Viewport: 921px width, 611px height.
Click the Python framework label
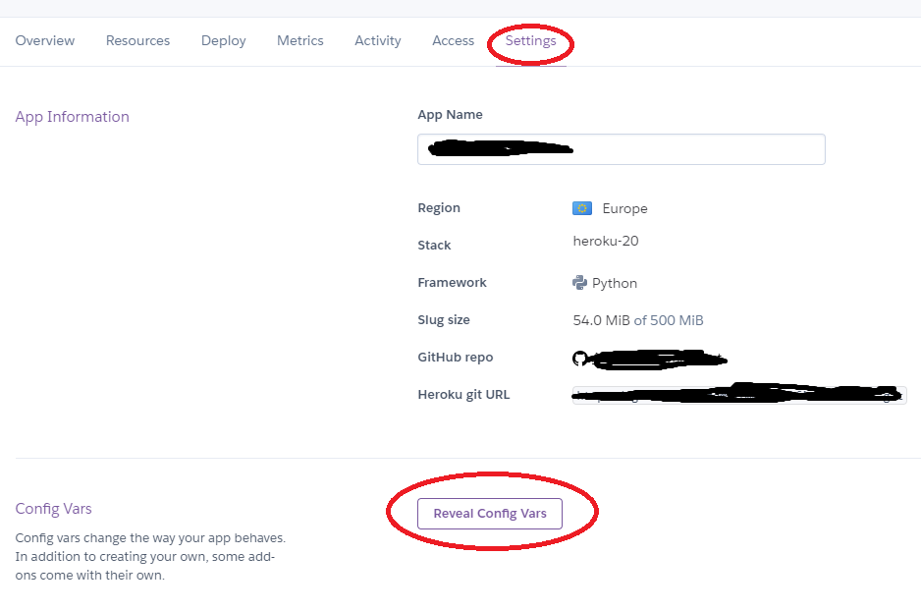615,283
